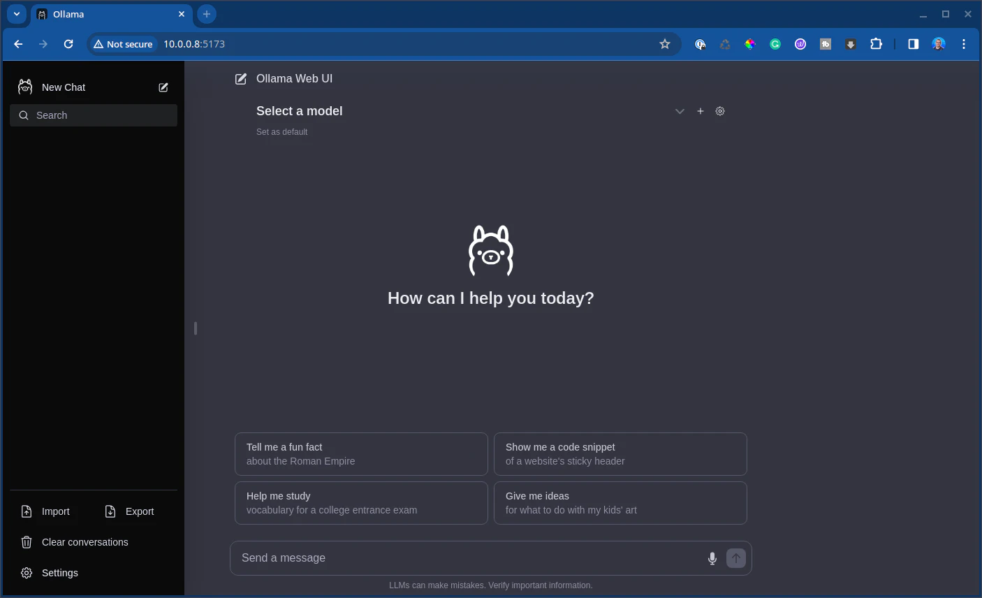Open the model selector chevron dropdown
Viewport: 982px width, 598px height.
[680, 111]
